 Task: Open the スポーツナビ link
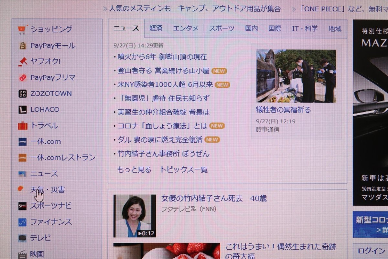(51, 206)
